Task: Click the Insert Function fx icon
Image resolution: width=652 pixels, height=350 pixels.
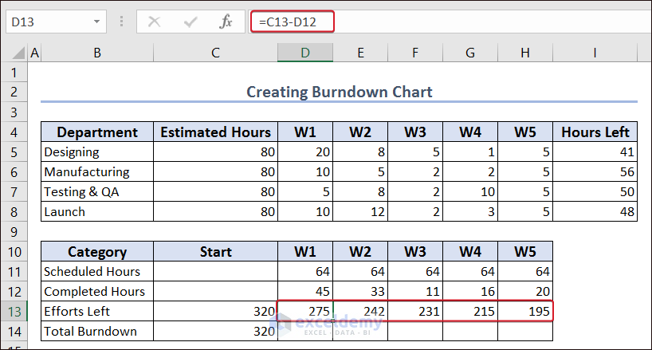Action: point(226,22)
